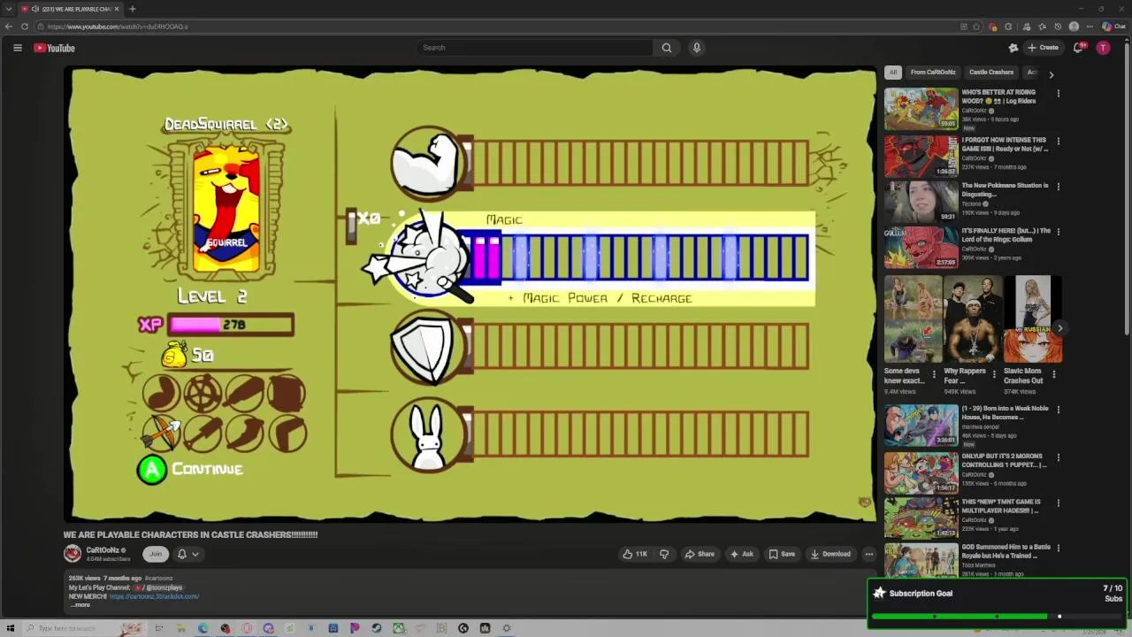Show next Shorts with carousel arrow
Image resolution: width=1132 pixels, height=637 pixels.
tap(1059, 328)
